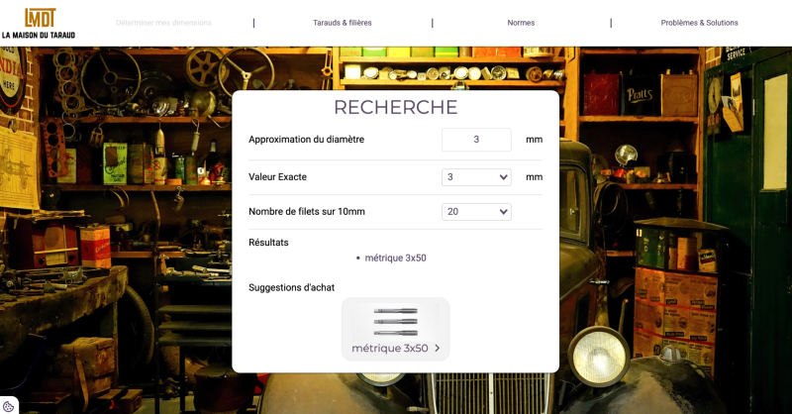Click the "La Maison du Taraud" logo text
792x414 pixels.
[39, 35]
